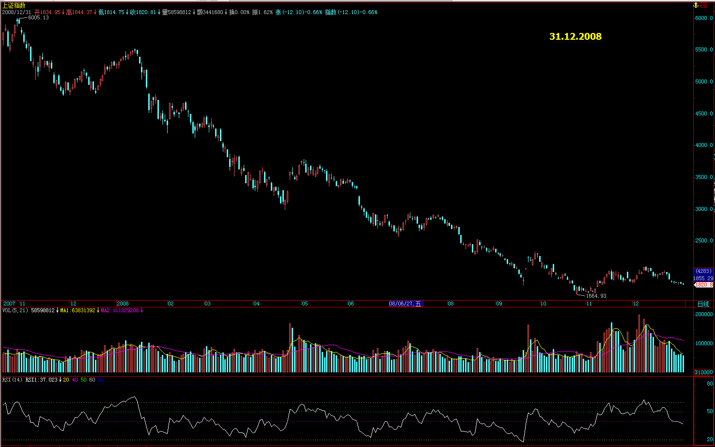
Task: Click the 1820.8 red price tag
Action: point(703,285)
